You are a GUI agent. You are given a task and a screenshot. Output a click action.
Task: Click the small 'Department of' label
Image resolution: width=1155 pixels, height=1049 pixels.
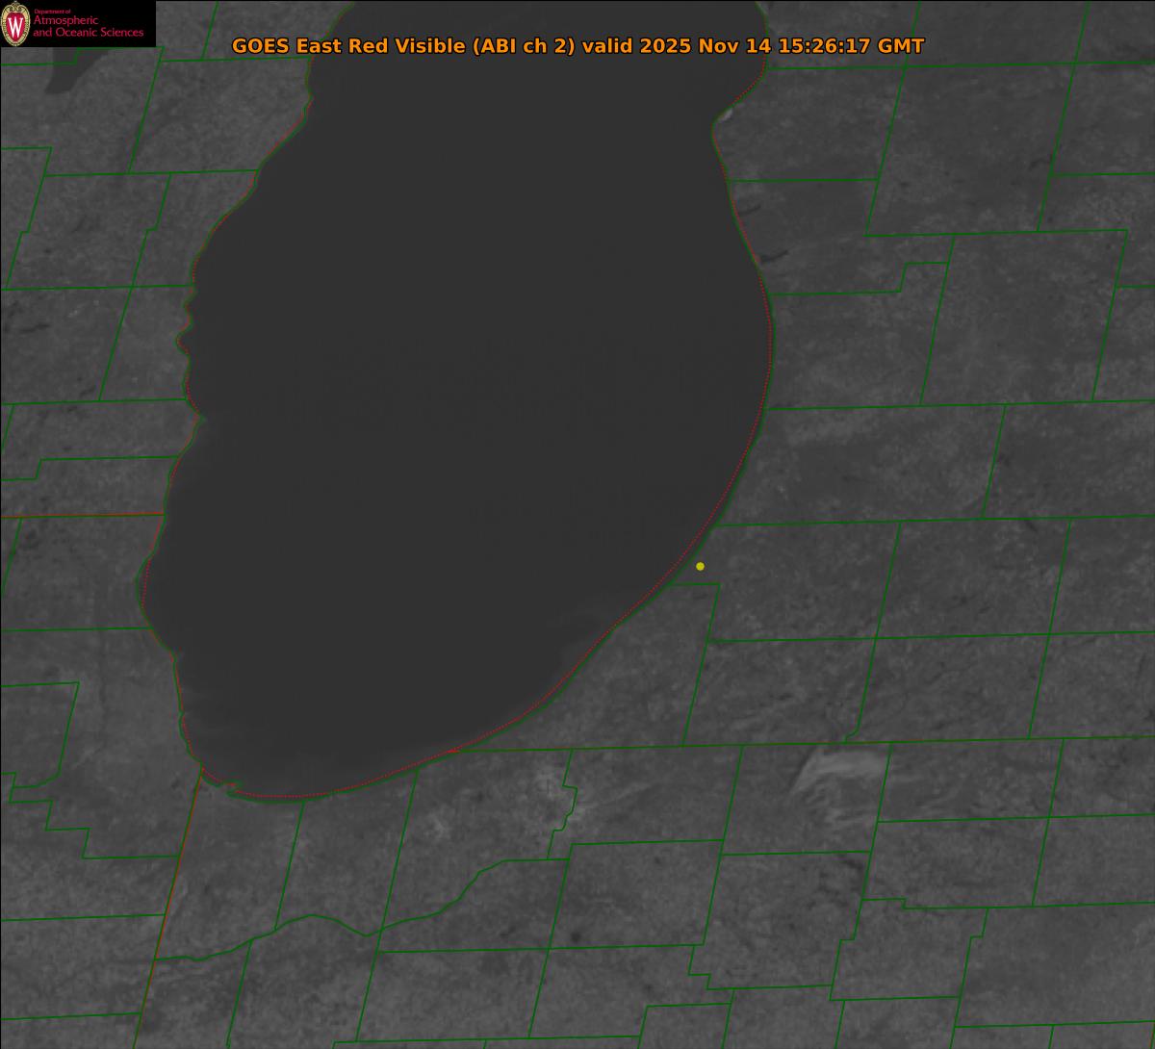(x=52, y=12)
